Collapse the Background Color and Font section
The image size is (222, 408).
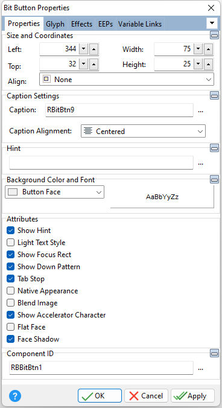point(214,179)
